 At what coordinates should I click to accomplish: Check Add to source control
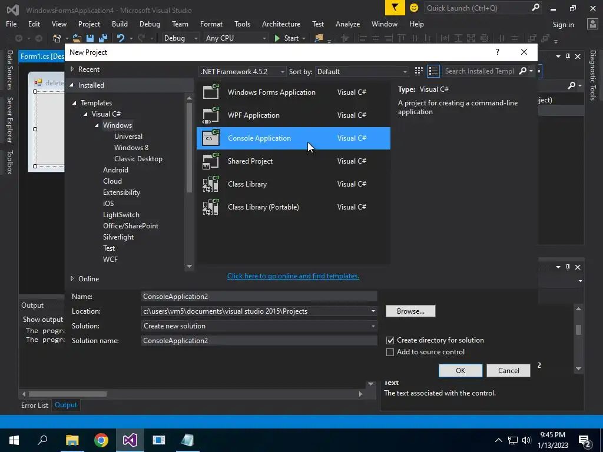tap(390, 352)
